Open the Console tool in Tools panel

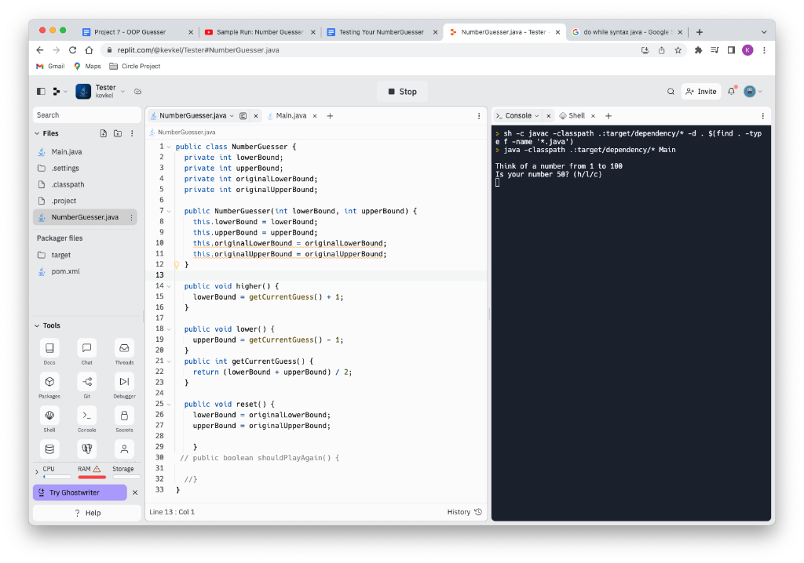pos(86,416)
